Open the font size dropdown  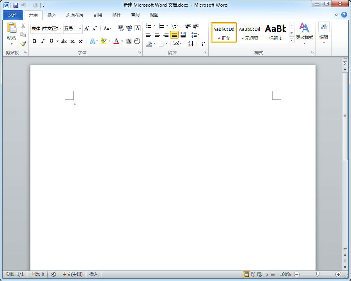point(79,28)
